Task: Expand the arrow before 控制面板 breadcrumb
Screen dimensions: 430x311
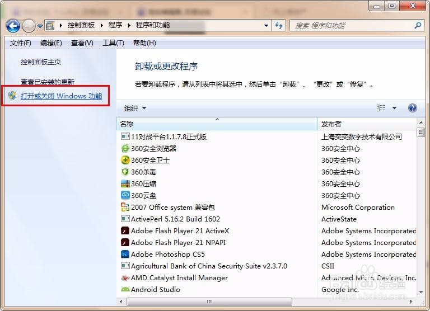Action: [61, 26]
